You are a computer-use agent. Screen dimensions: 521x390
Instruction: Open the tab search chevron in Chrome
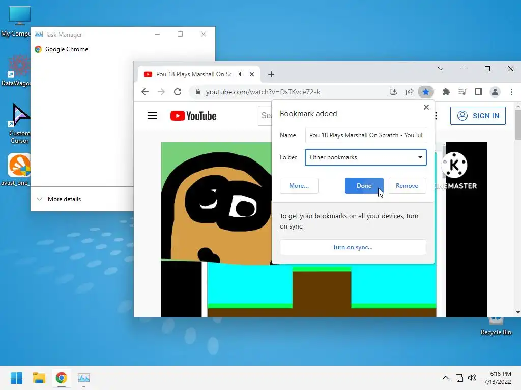(440, 69)
